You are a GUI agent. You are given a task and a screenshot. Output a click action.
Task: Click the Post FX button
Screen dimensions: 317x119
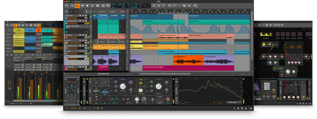[x=160, y=103]
